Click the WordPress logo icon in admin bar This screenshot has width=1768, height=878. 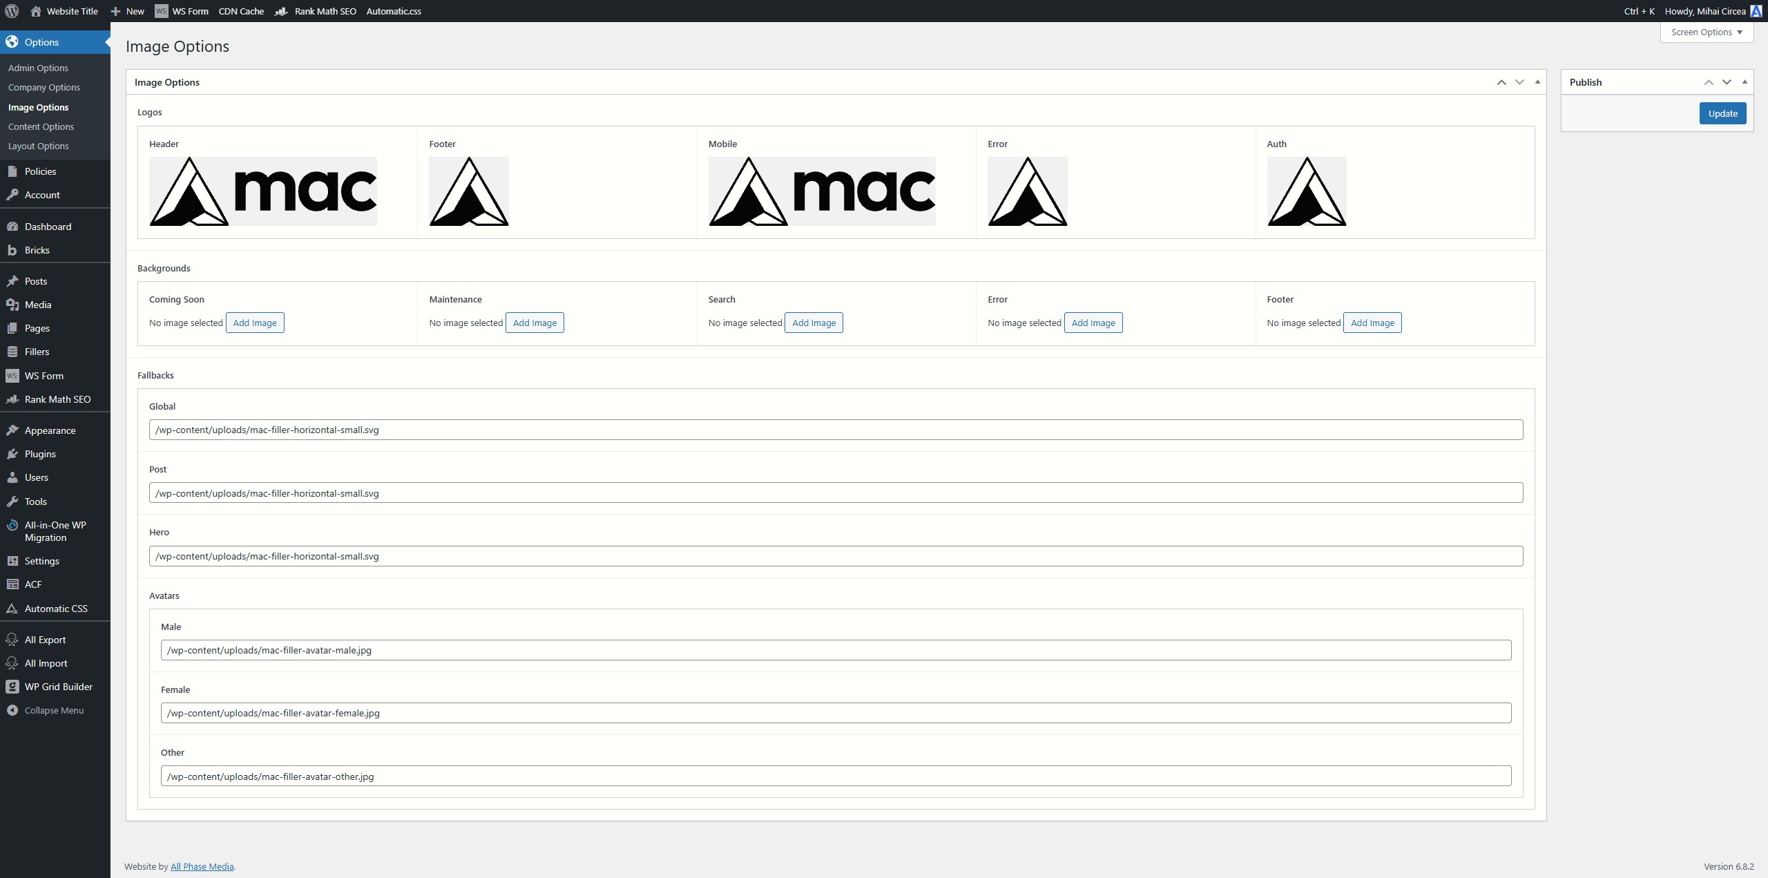[x=12, y=11]
